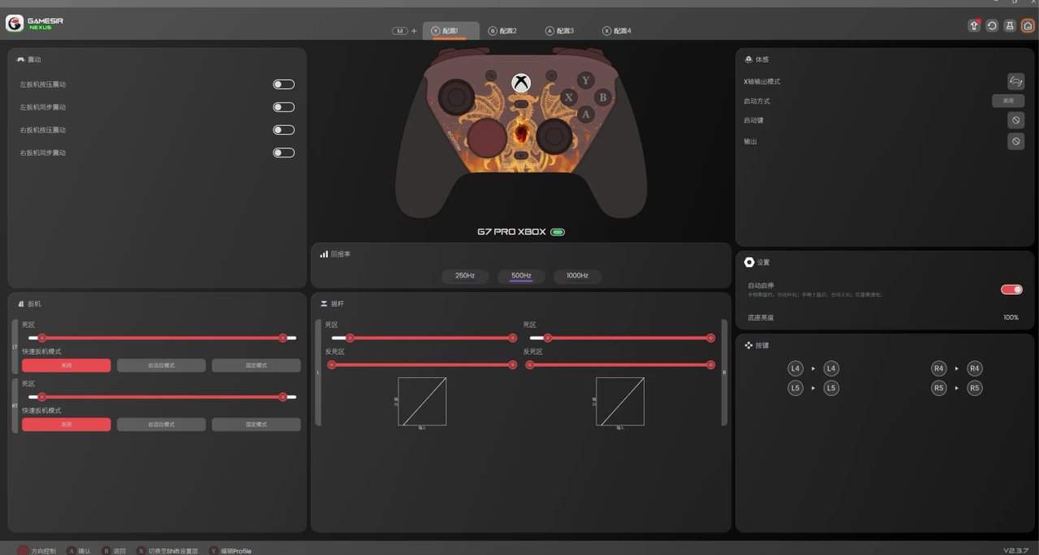The width and height of the screenshot is (1039, 555).
Task: Switch to 配置3 profile tab
Action: (560, 31)
